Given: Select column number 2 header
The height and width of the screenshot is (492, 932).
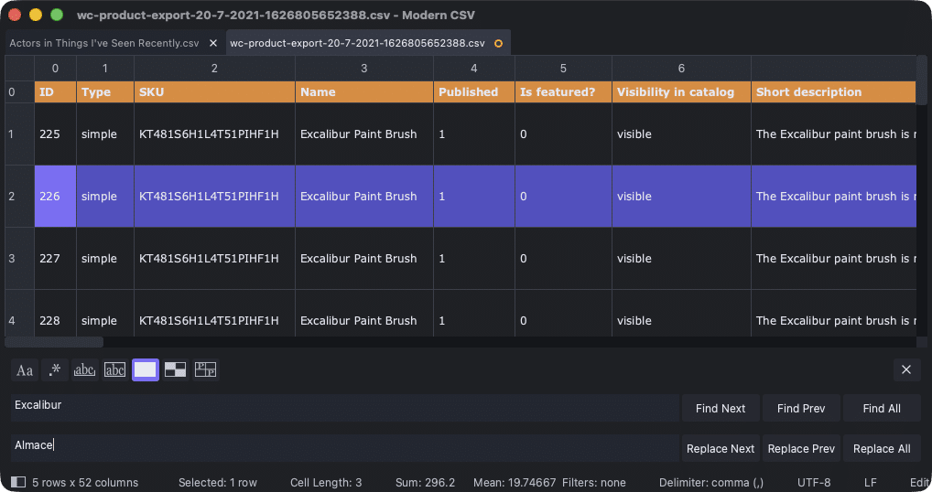Looking at the screenshot, I should (x=214, y=69).
